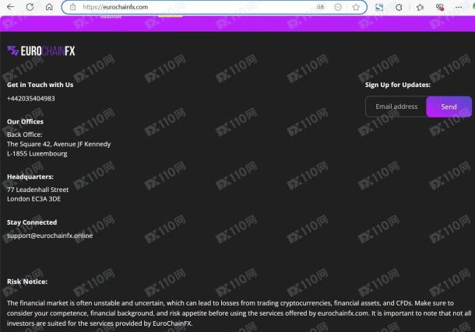Image resolution: width=475 pixels, height=332 pixels.
Task: Click the smiley feedback icon in address bar
Action: (338, 7)
